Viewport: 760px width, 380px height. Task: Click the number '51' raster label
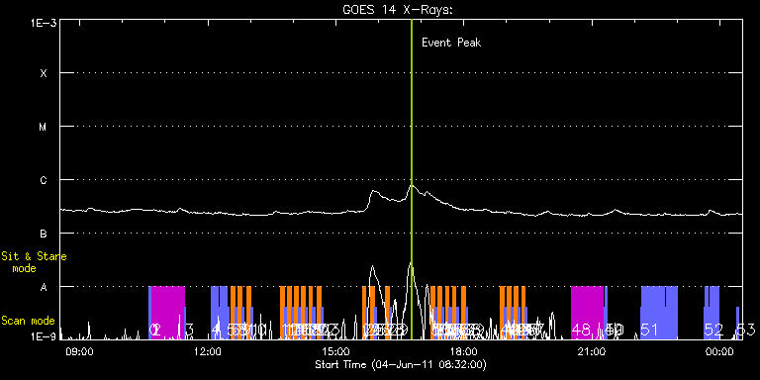649,331
